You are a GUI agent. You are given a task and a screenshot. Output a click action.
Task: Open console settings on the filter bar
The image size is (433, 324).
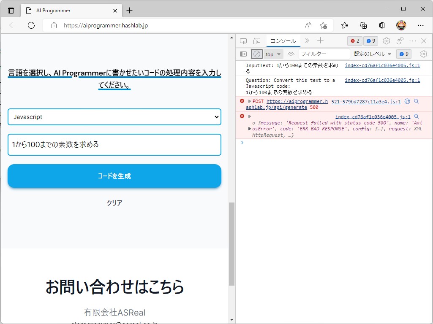[423, 54]
